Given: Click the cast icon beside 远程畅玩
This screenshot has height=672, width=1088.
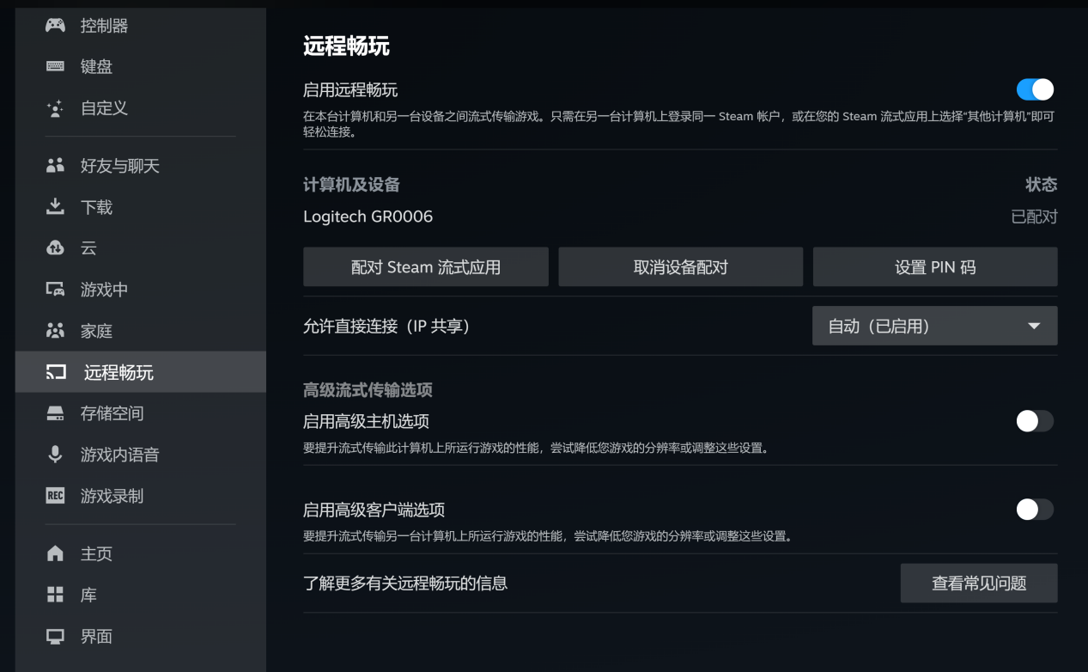Looking at the screenshot, I should click(55, 372).
